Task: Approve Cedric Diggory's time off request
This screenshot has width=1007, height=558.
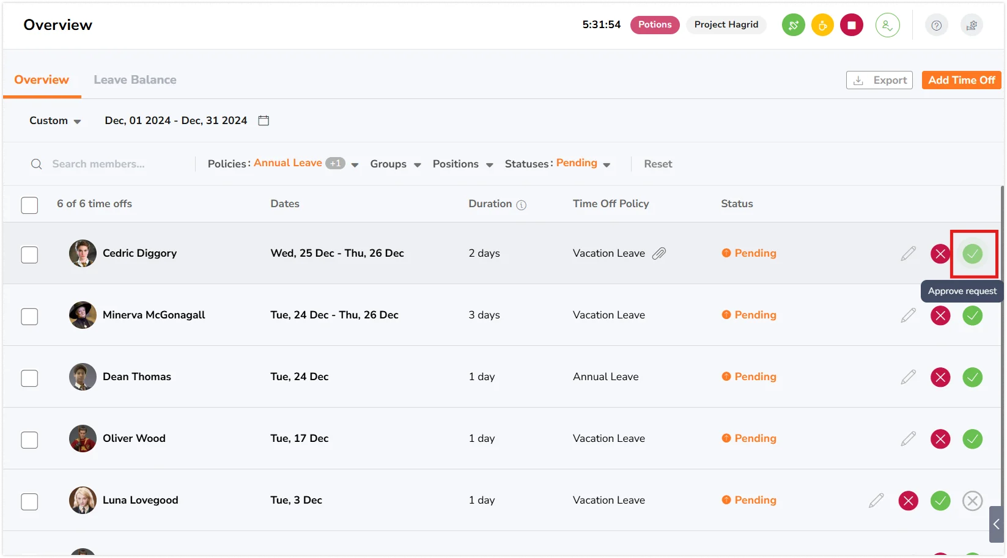Action: tap(972, 254)
